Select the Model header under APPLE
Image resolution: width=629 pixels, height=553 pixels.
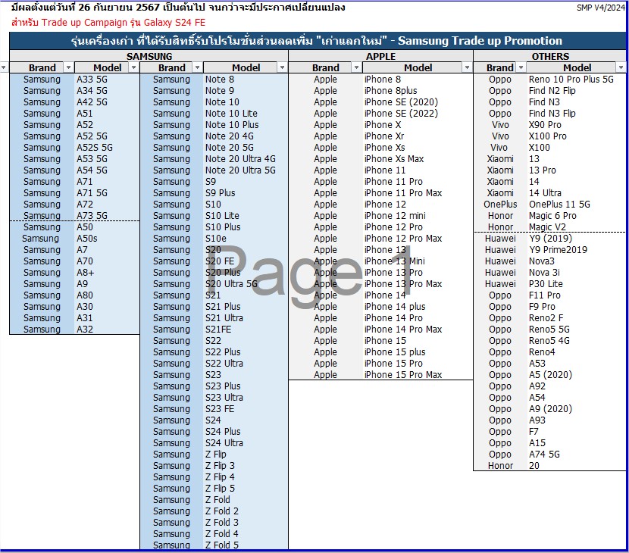[x=418, y=67]
